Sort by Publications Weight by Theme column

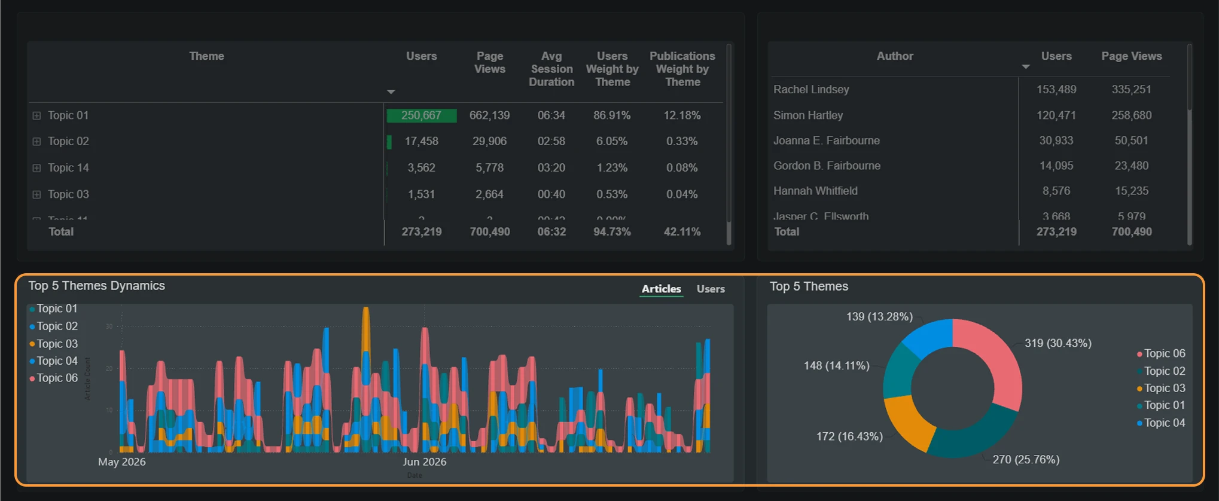(x=682, y=69)
